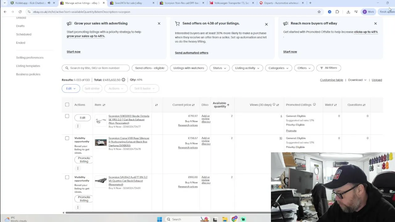Screen dimensions: 395x222
Task: Click Edit button for Skoda Octavia listing
Action: pos(83,118)
